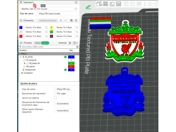Expand the En el exterior node
The image size is (176, 132).
tap(19, 73)
